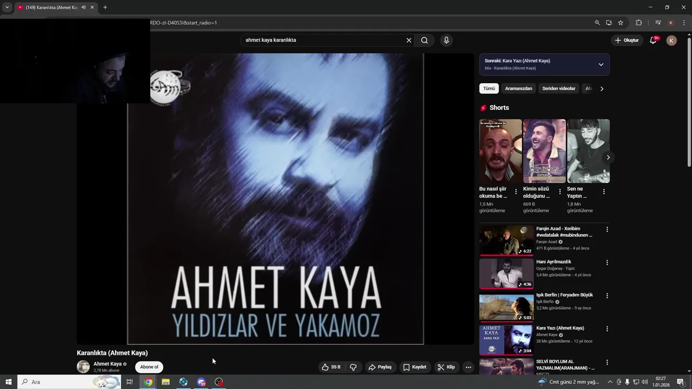The image size is (692, 389).
Task: Open 'Sen ne Yaptın' short thumbnail
Action: point(588,151)
